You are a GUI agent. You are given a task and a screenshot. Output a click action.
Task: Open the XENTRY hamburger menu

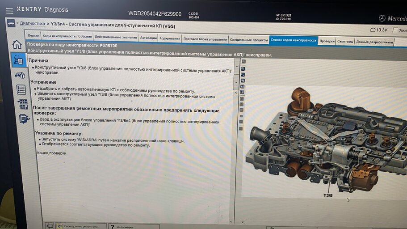pyautogui.click(x=9, y=11)
